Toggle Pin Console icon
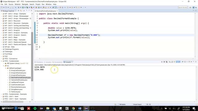198x111 pixels. [x=183, y=62]
